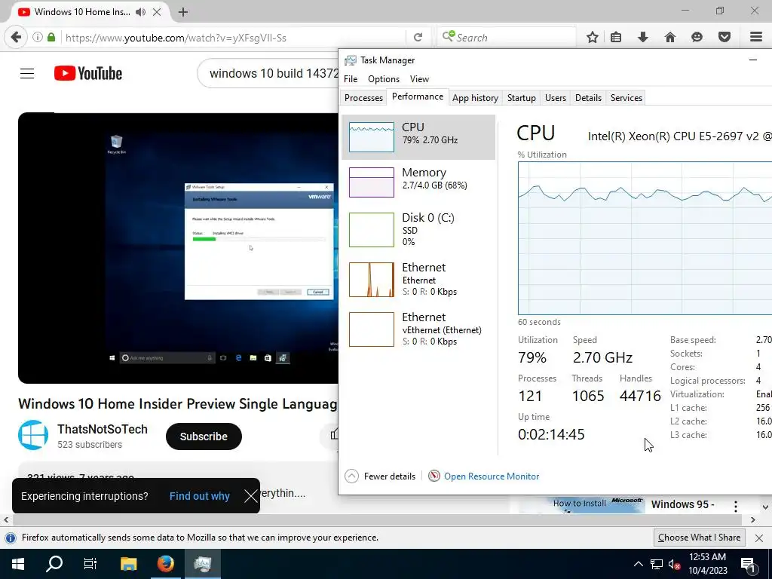Image resolution: width=772 pixels, height=579 pixels.
Task: Click Find out why link
Action: [199, 496]
